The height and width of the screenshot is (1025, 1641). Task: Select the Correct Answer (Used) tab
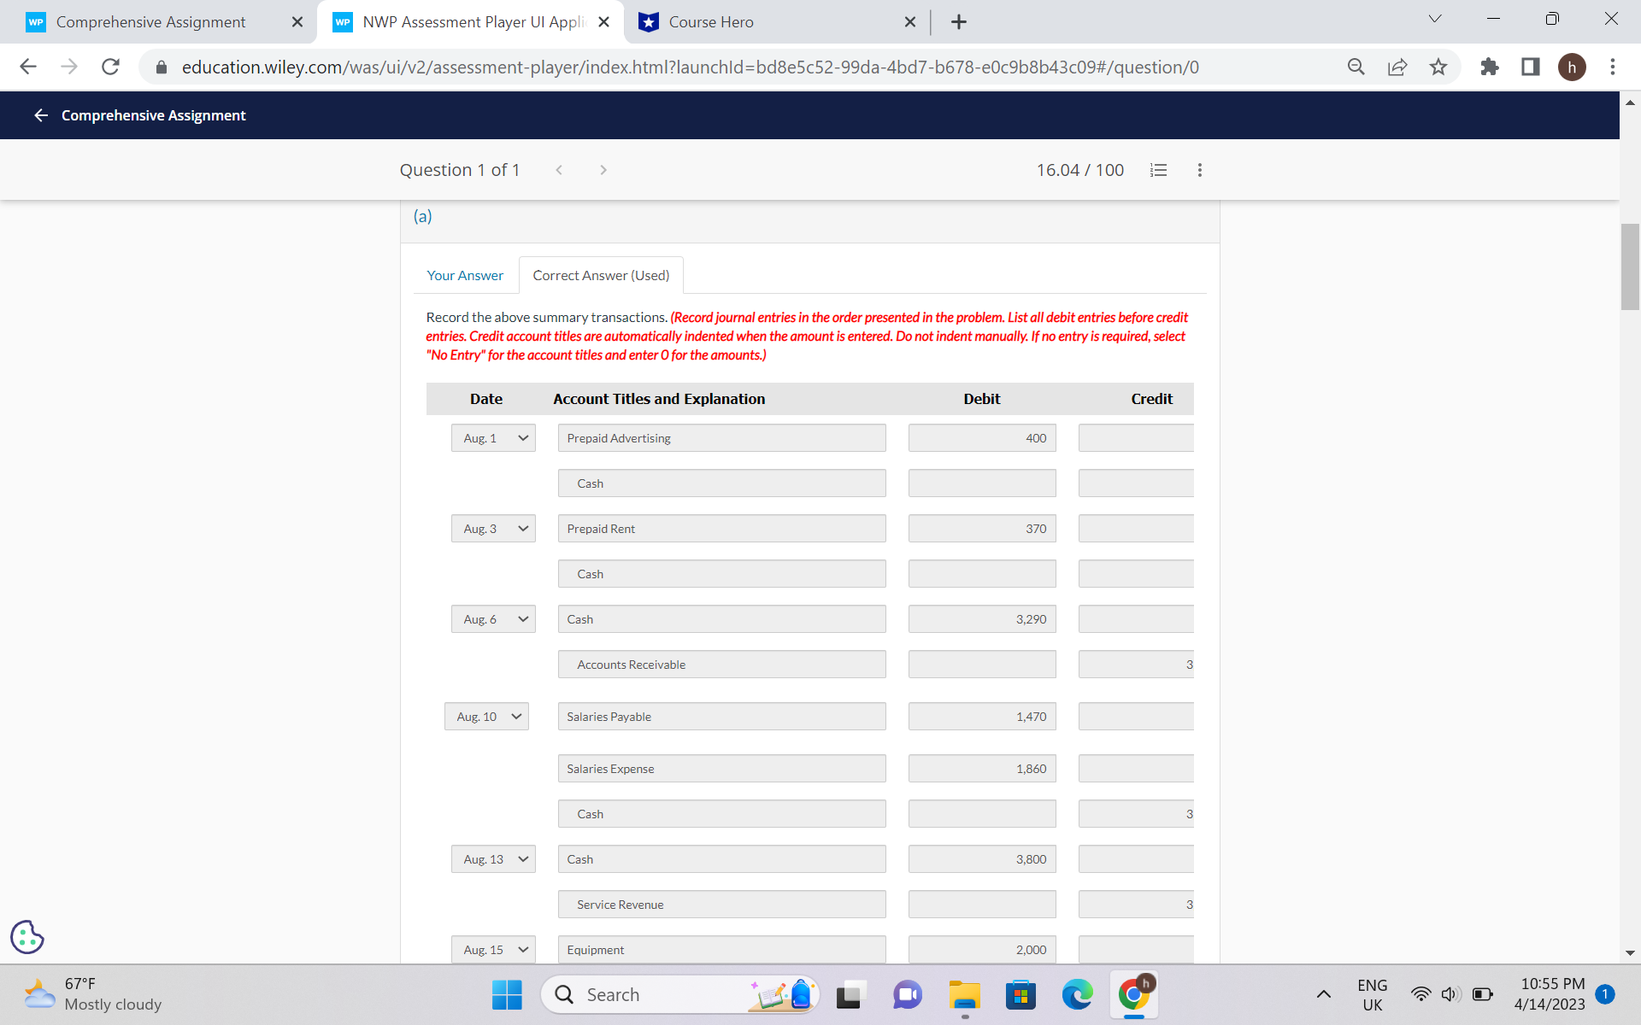(601, 275)
